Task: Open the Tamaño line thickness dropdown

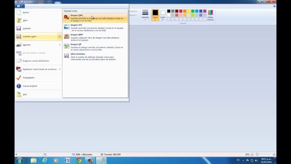Action: click(x=145, y=15)
